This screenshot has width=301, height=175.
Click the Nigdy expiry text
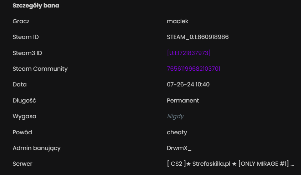tap(175, 116)
